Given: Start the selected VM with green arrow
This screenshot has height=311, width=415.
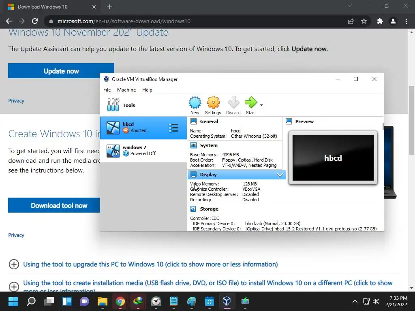Looking at the screenshot, I should 250,102.
